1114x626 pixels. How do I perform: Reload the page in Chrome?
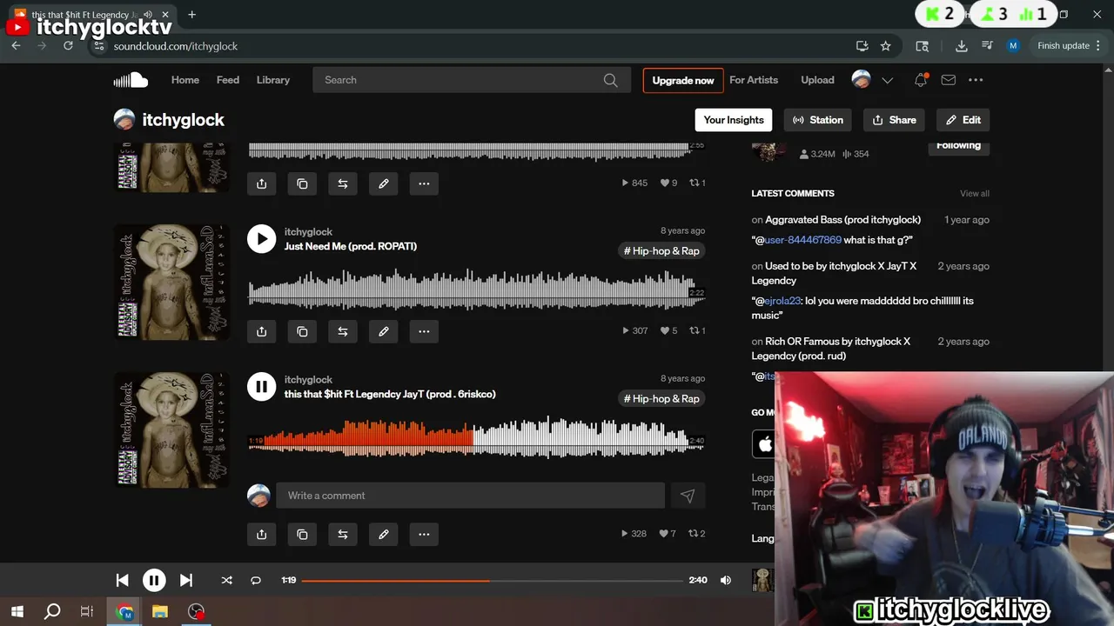click(68, 46)
